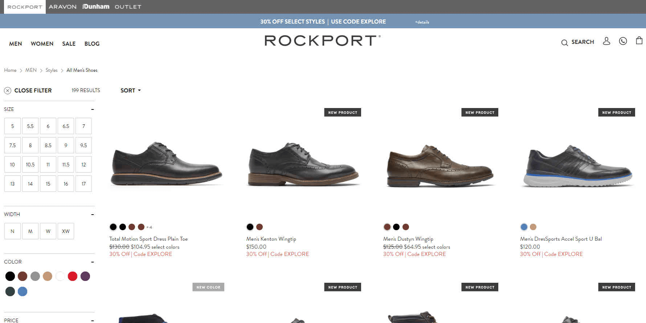This screenshot has height=323, width=646.
Task: Collapse the Size filter section
Action: pos(93,109)
